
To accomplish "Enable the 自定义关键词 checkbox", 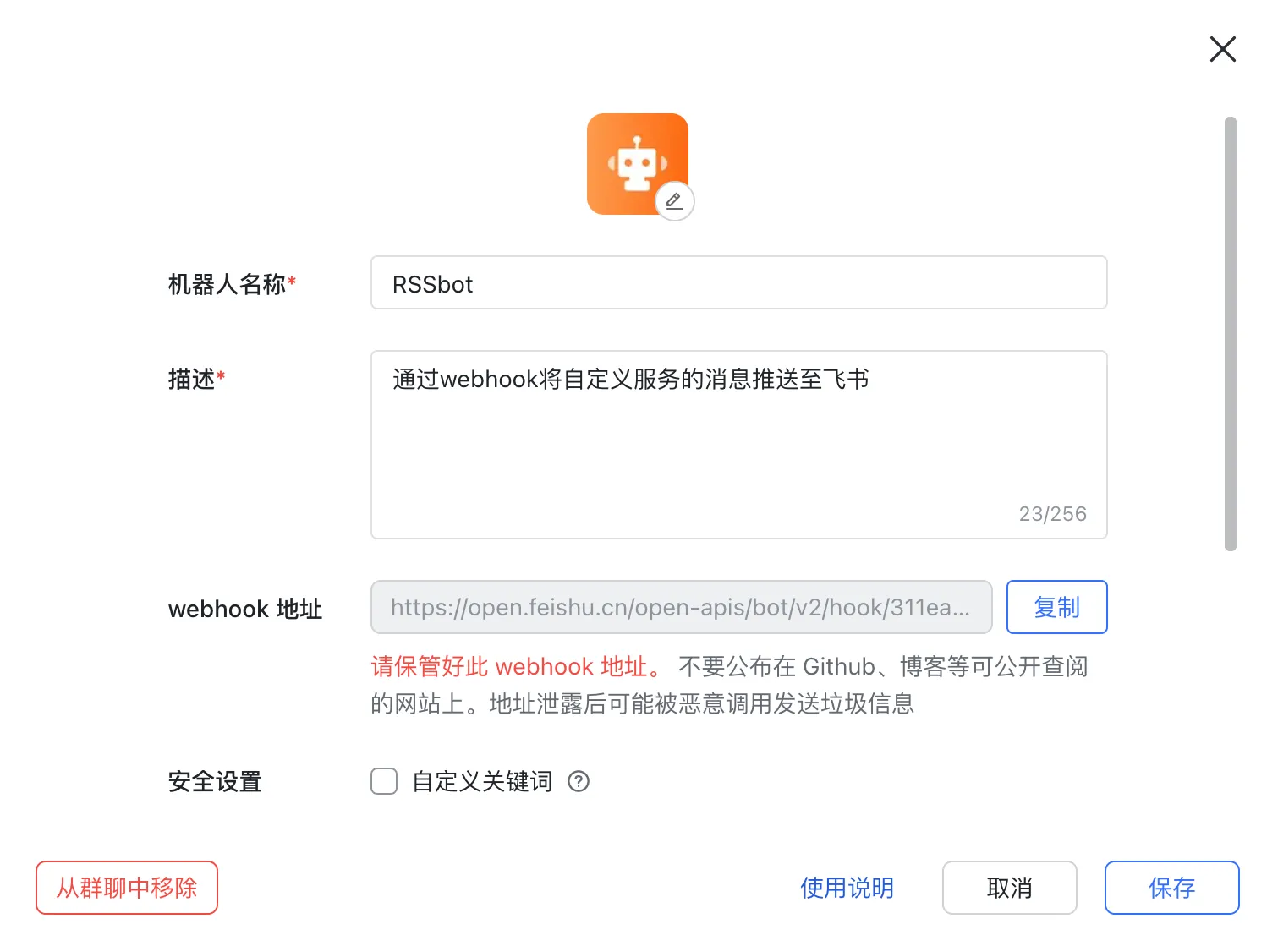I will [384, 781].
